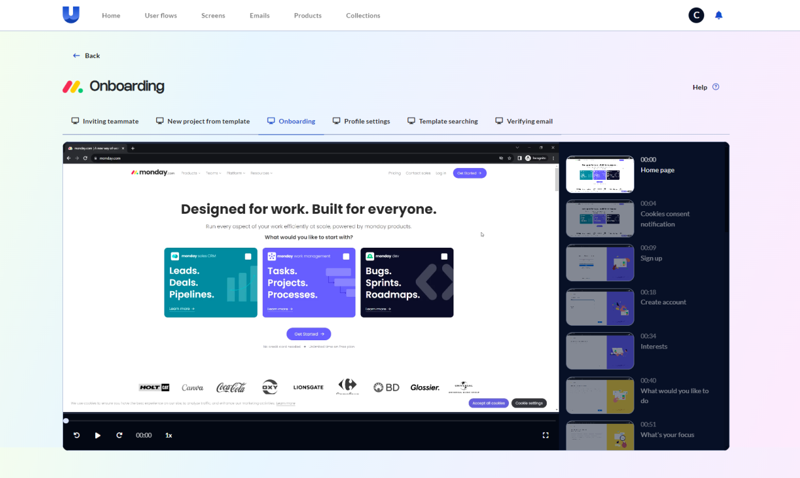Jump to Create account label at 00:18

(663, 303)
